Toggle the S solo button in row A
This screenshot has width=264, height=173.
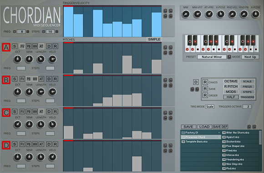pos(15,46)
